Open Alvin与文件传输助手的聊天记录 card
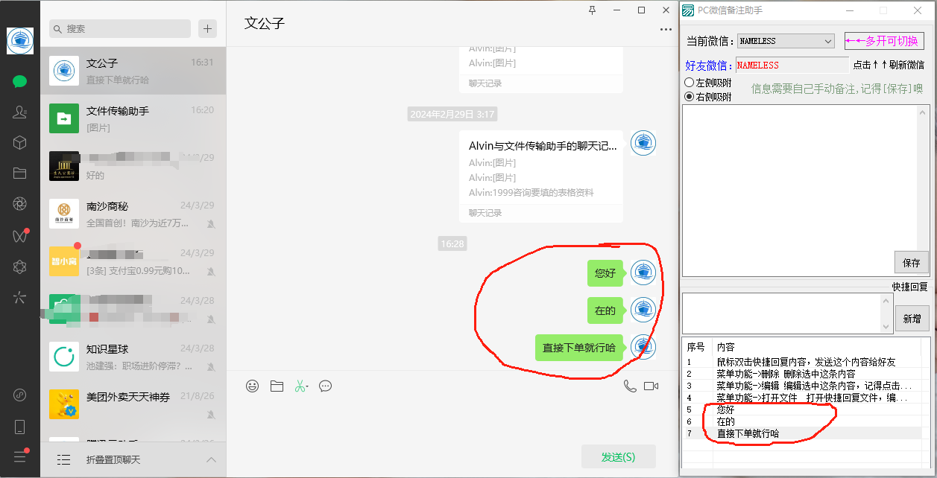Image resolution: width=937 pixels, height=478 pixels. 541,176
